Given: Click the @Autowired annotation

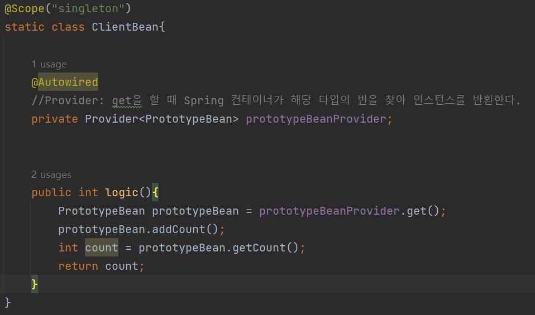Looking at the screenshot, I should (65, 82).
